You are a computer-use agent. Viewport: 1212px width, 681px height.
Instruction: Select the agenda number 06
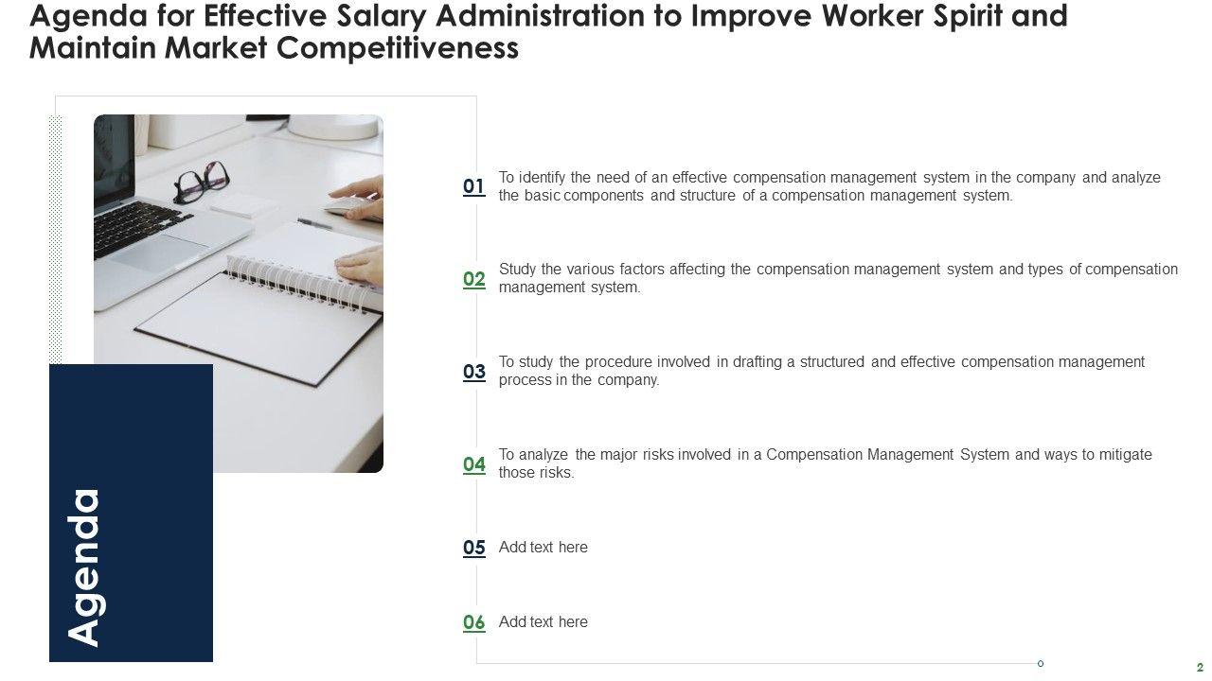[473, 622]
